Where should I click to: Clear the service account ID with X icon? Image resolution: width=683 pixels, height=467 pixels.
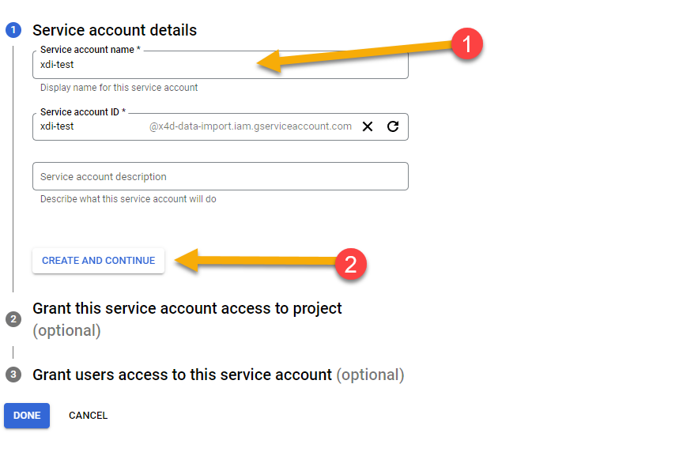(368, 126)
